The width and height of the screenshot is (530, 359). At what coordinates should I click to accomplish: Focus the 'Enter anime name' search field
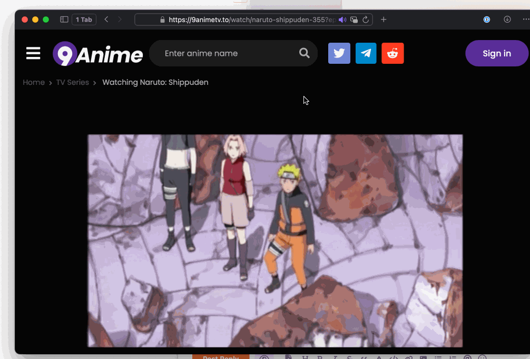pos(227,53)
